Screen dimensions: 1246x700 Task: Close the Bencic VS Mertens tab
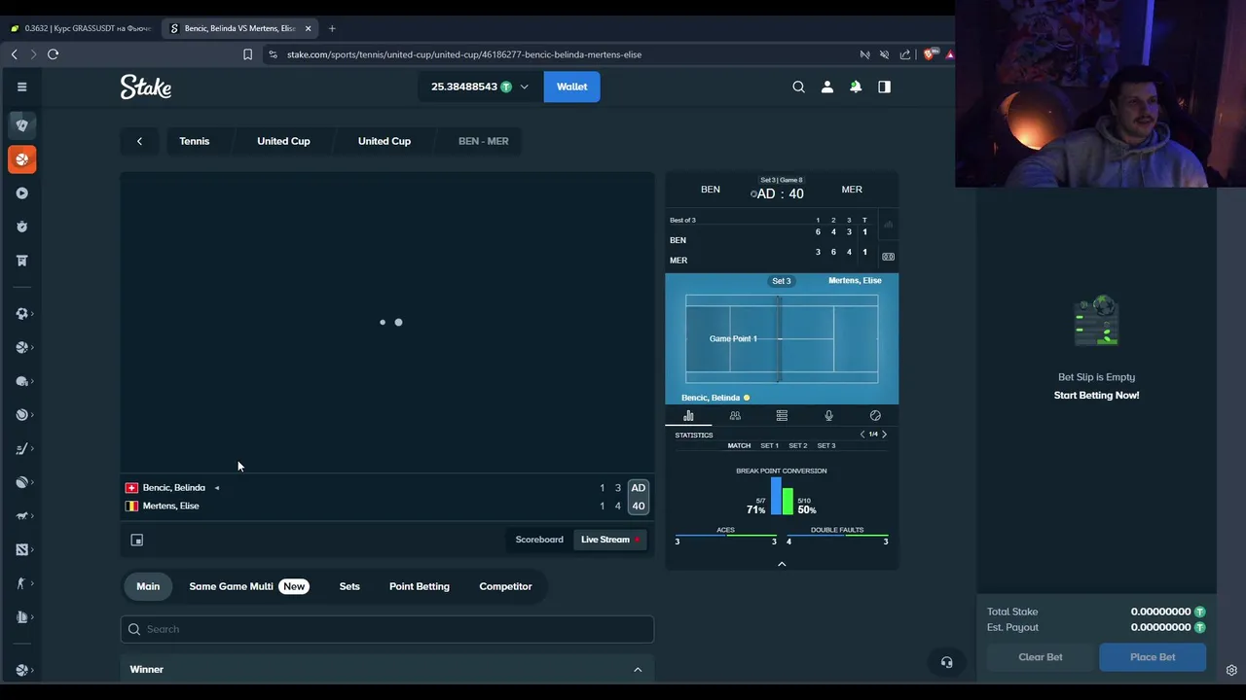point(308,28)
